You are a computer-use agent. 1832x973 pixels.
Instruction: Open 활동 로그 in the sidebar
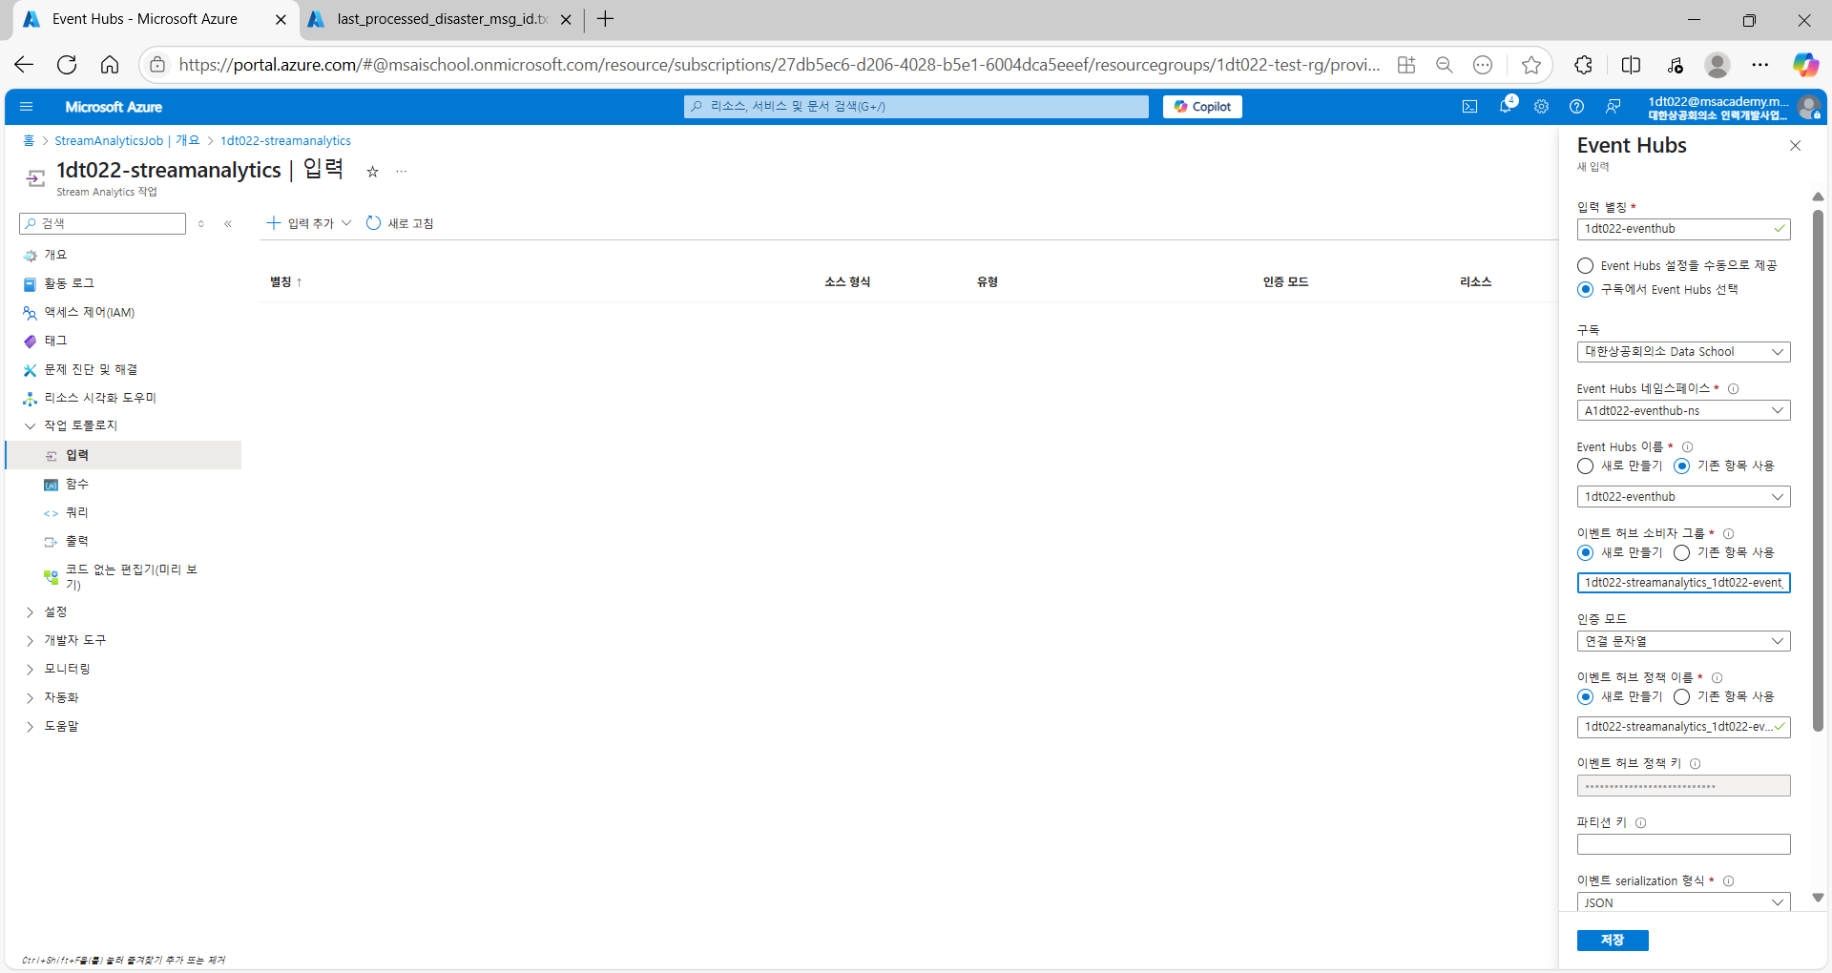[69, 284]
